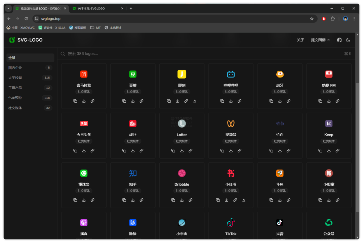Bookmark this page with star icon

[312, 19]
